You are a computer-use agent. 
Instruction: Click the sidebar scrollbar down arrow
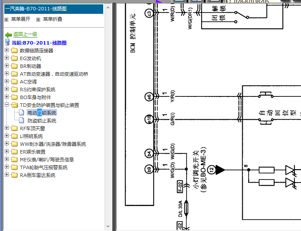click(x=108, y=226)
